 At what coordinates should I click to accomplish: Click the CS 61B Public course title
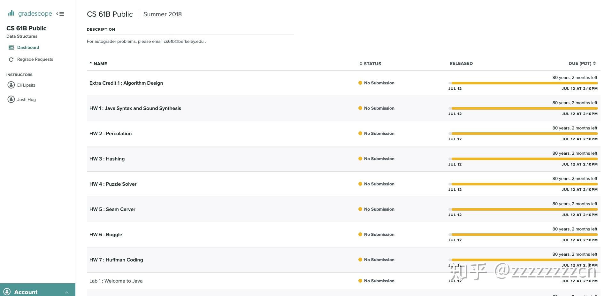[110, 14]
